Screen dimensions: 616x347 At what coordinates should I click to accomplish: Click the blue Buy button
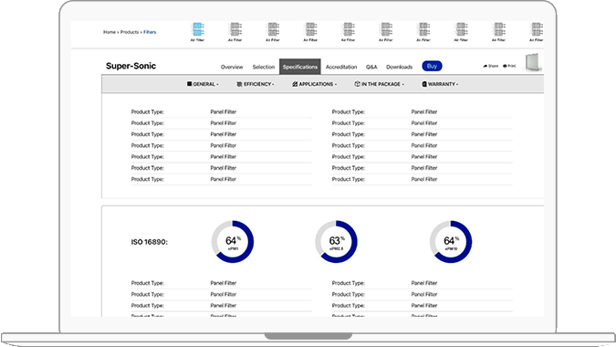[x=432, y=66]
